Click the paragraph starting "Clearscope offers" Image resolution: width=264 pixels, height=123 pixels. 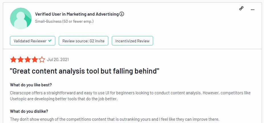click(x=130, y=96)
